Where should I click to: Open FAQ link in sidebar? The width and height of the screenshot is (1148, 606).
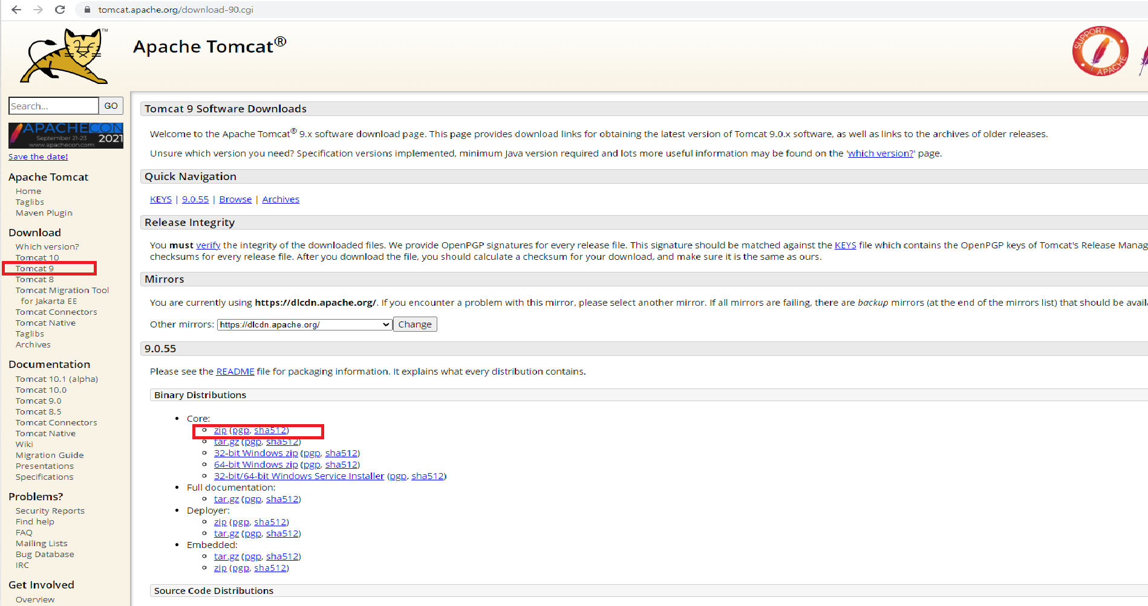coord(24,532)
